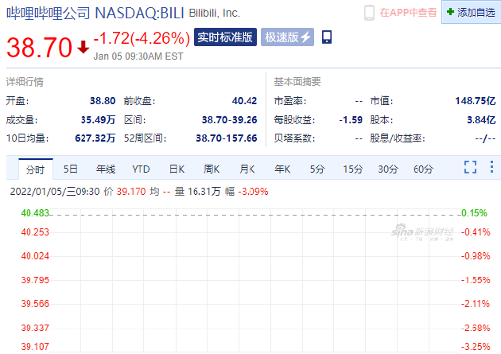501x354 pixels.
Task: Open the fullscreen chart icon
Action: [470, 167]
